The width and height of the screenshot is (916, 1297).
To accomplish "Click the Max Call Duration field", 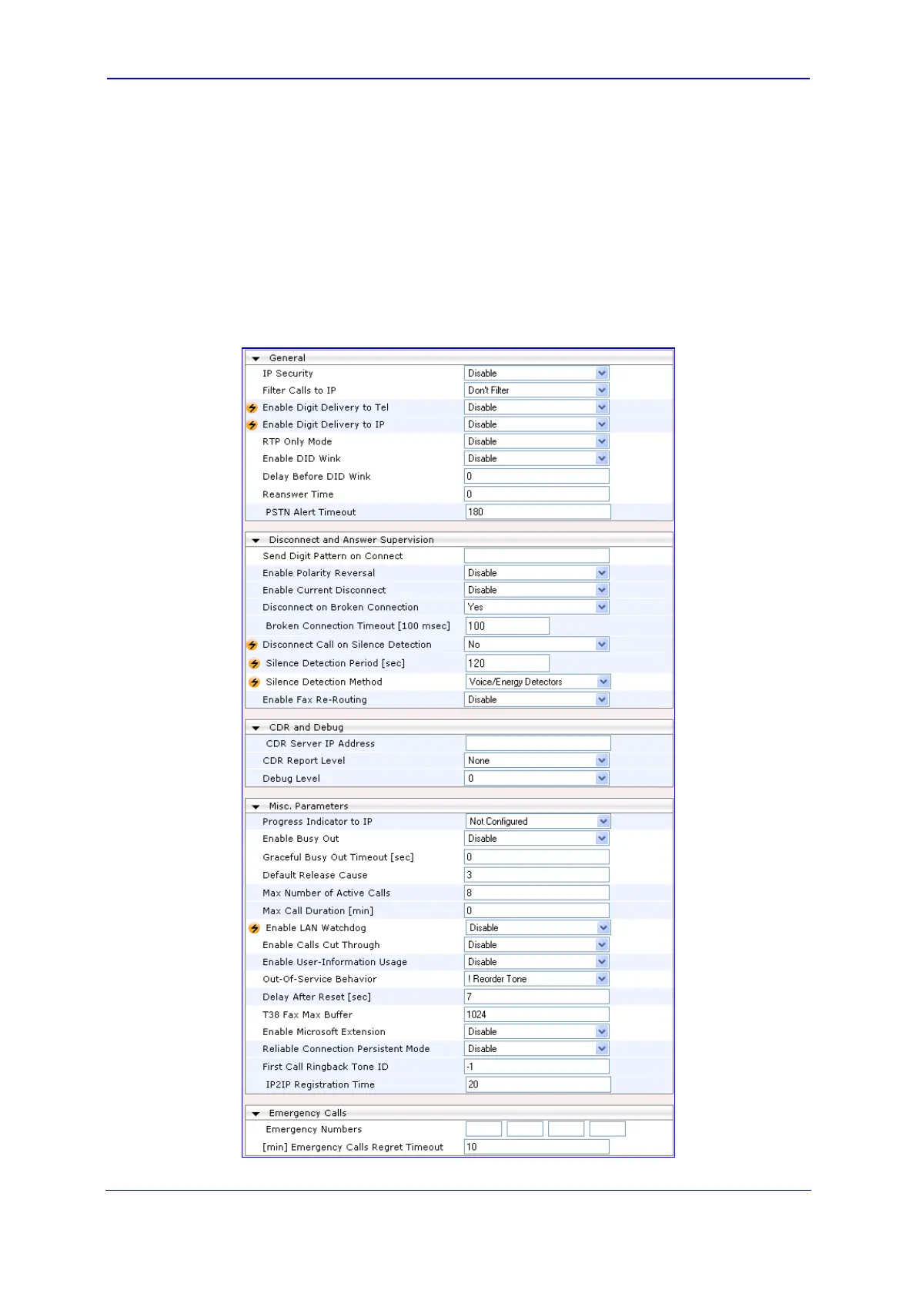I will pos(537,910).
